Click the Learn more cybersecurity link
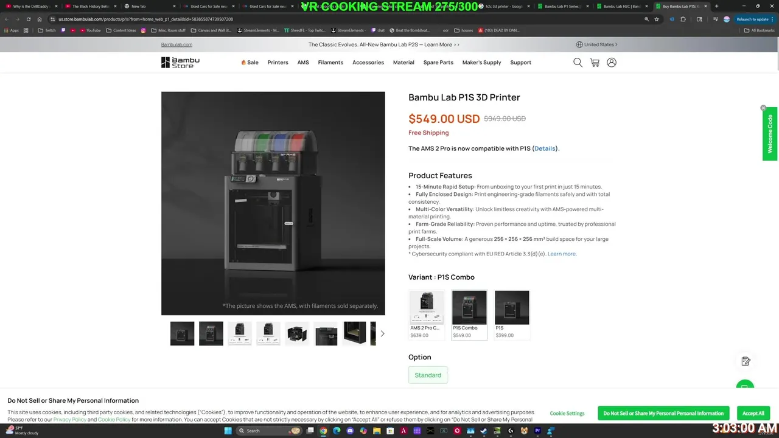The image size is (779, 438). [562, 254]
